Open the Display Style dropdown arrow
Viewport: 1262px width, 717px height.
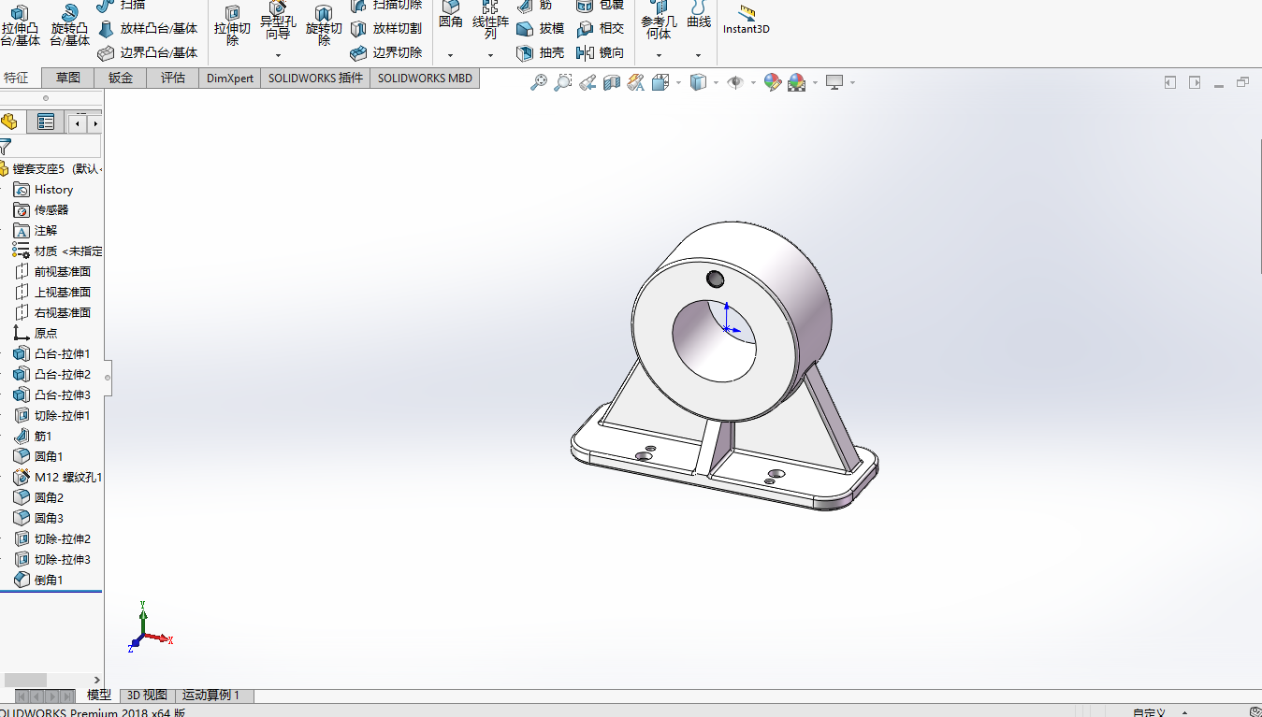[716, 82]
